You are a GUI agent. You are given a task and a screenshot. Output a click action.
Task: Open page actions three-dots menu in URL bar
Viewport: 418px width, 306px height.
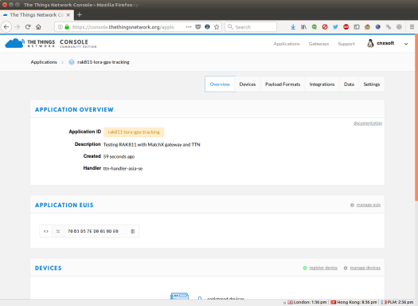(189, 27)
